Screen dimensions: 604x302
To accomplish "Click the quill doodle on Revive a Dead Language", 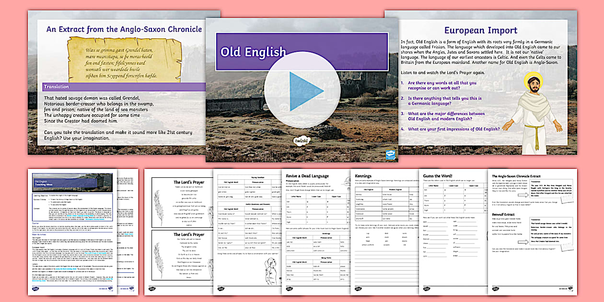I will [347, 182].
